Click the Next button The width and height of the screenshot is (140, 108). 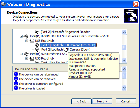point(102,101)
